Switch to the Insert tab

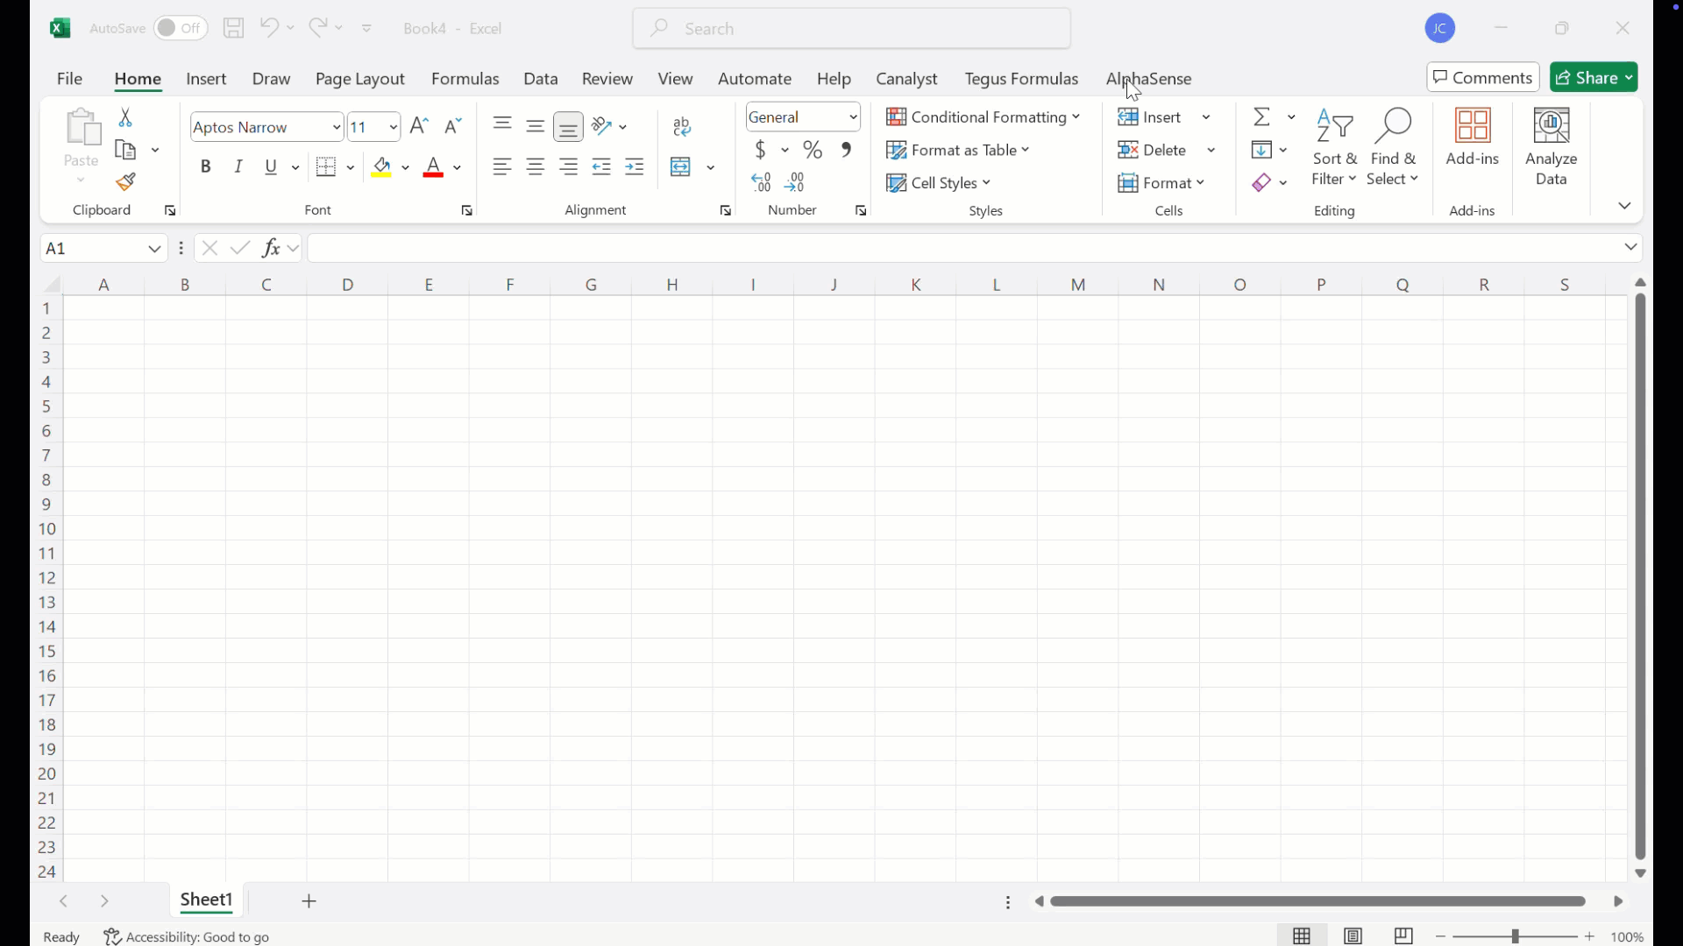point(207,79)
